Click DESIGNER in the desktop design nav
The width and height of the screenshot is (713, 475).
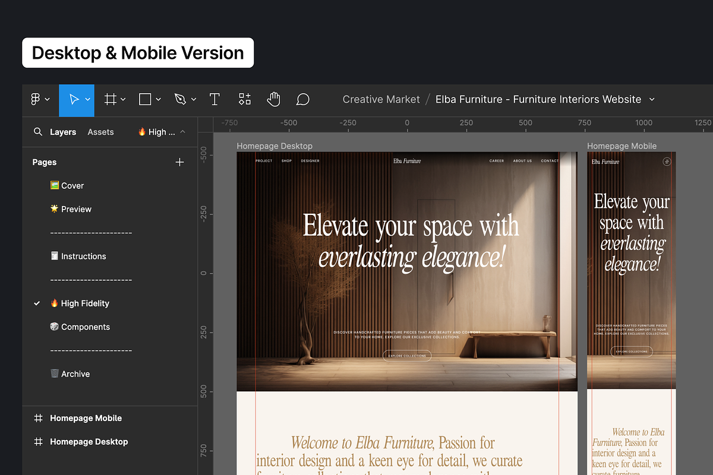[310, 161]
